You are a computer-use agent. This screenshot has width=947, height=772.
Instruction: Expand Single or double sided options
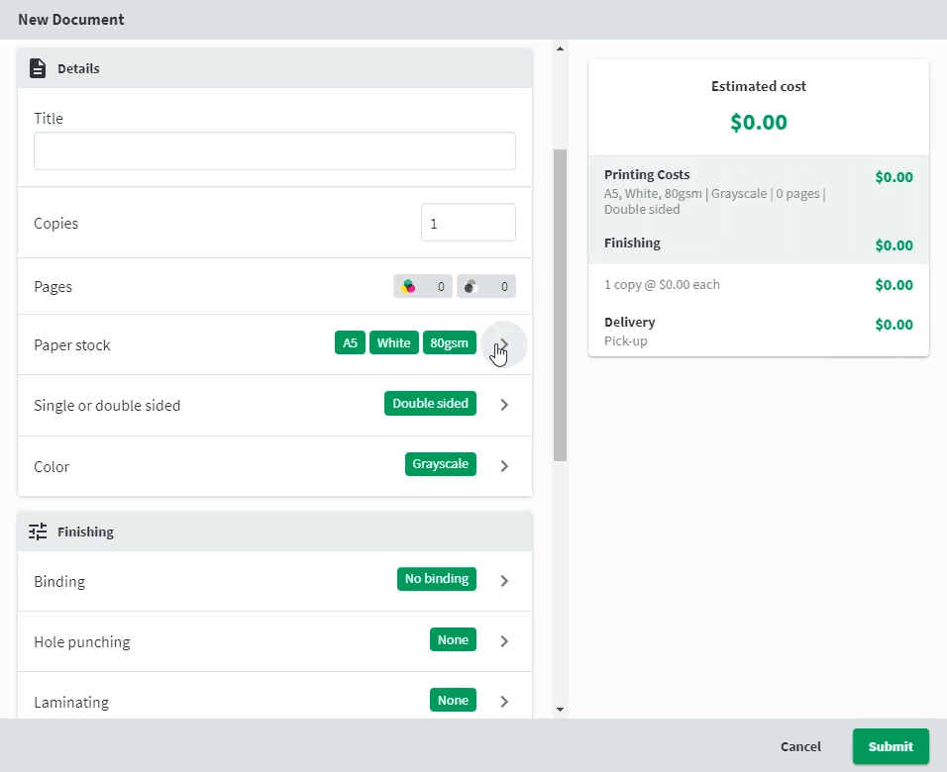(x=504, y=405)
